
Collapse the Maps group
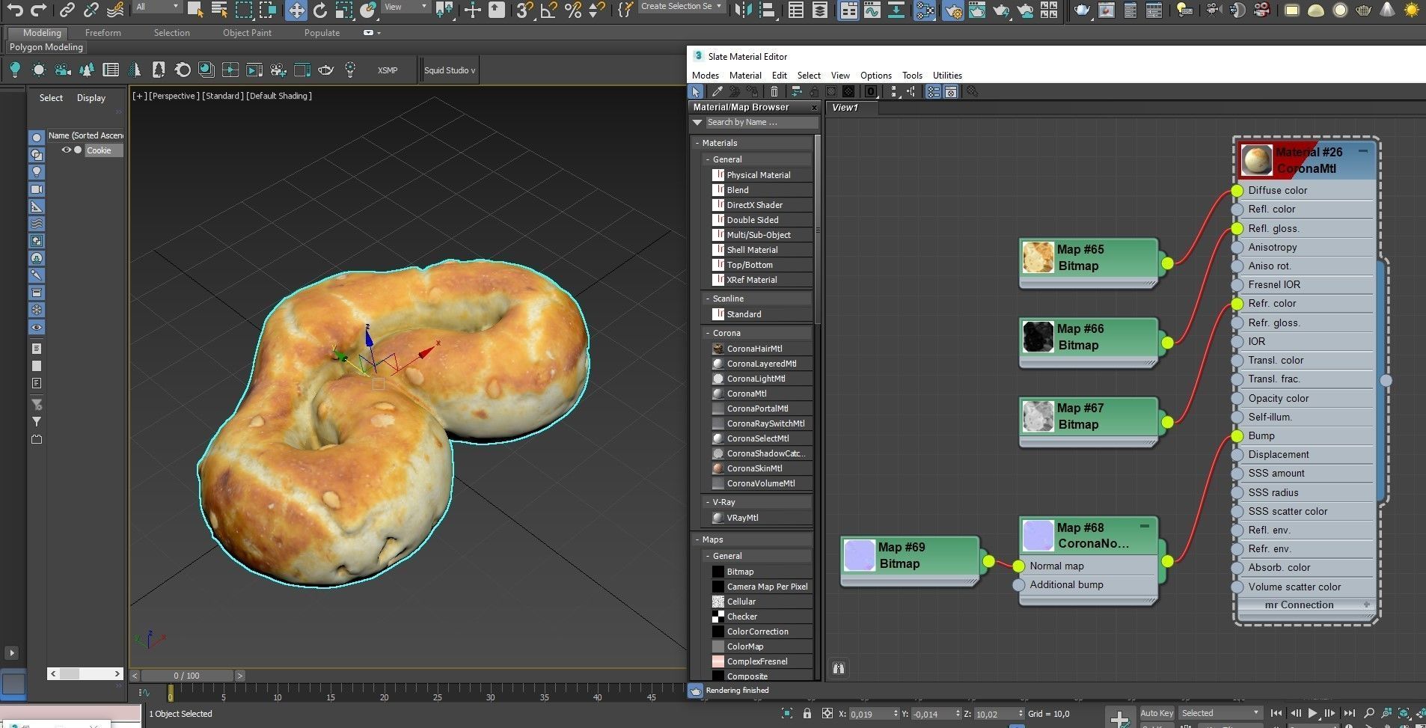click(x=697, y=539)
